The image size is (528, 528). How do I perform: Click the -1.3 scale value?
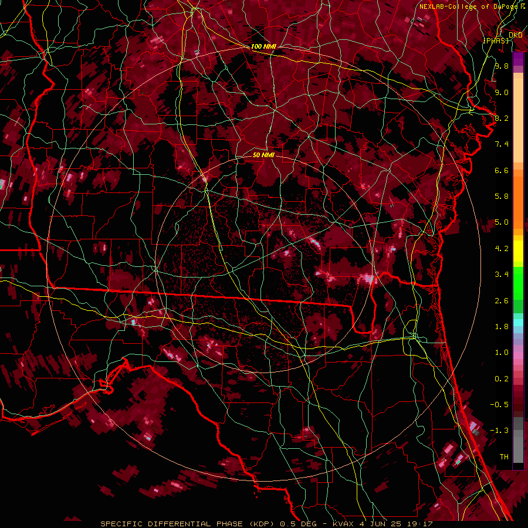[x=499, y=431]
